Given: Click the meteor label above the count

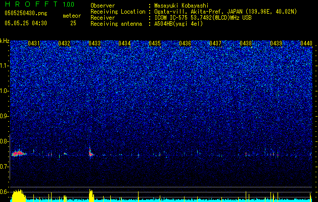Looking at the screenshot, I should (72, 16).
